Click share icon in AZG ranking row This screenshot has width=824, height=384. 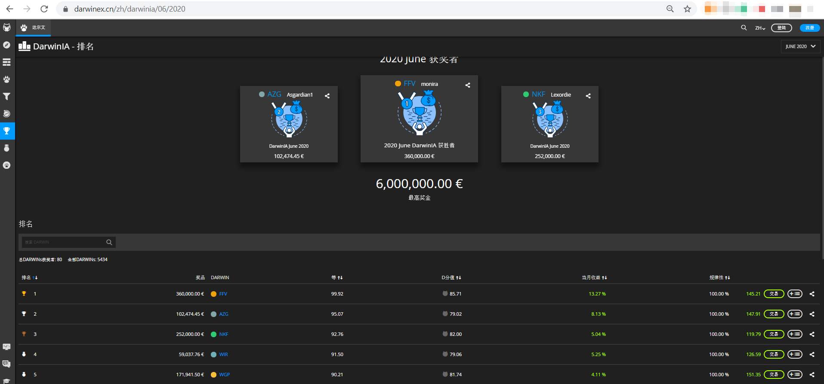click(812, 314)
